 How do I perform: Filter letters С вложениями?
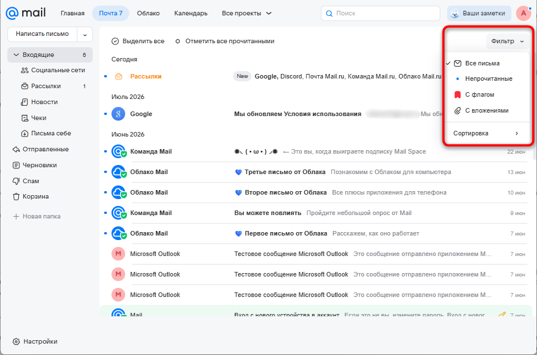[486, 111]
